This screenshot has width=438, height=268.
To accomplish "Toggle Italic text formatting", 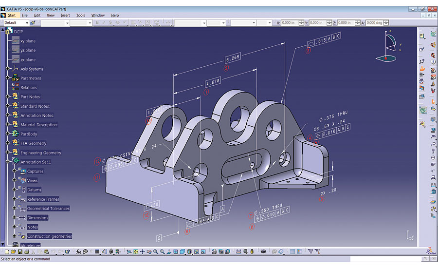I will [x=104, y=23].
